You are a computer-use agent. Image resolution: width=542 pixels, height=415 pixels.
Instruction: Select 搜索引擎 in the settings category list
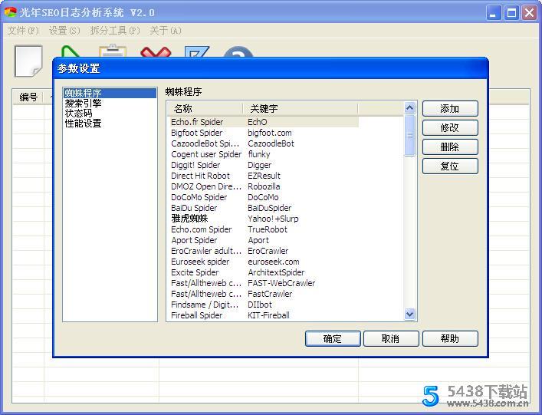[x=110, y=103]
